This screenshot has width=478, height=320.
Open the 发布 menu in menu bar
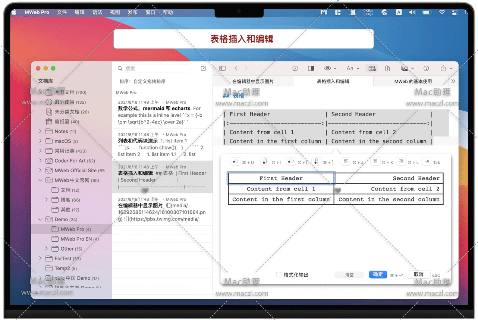click(132, 12)
